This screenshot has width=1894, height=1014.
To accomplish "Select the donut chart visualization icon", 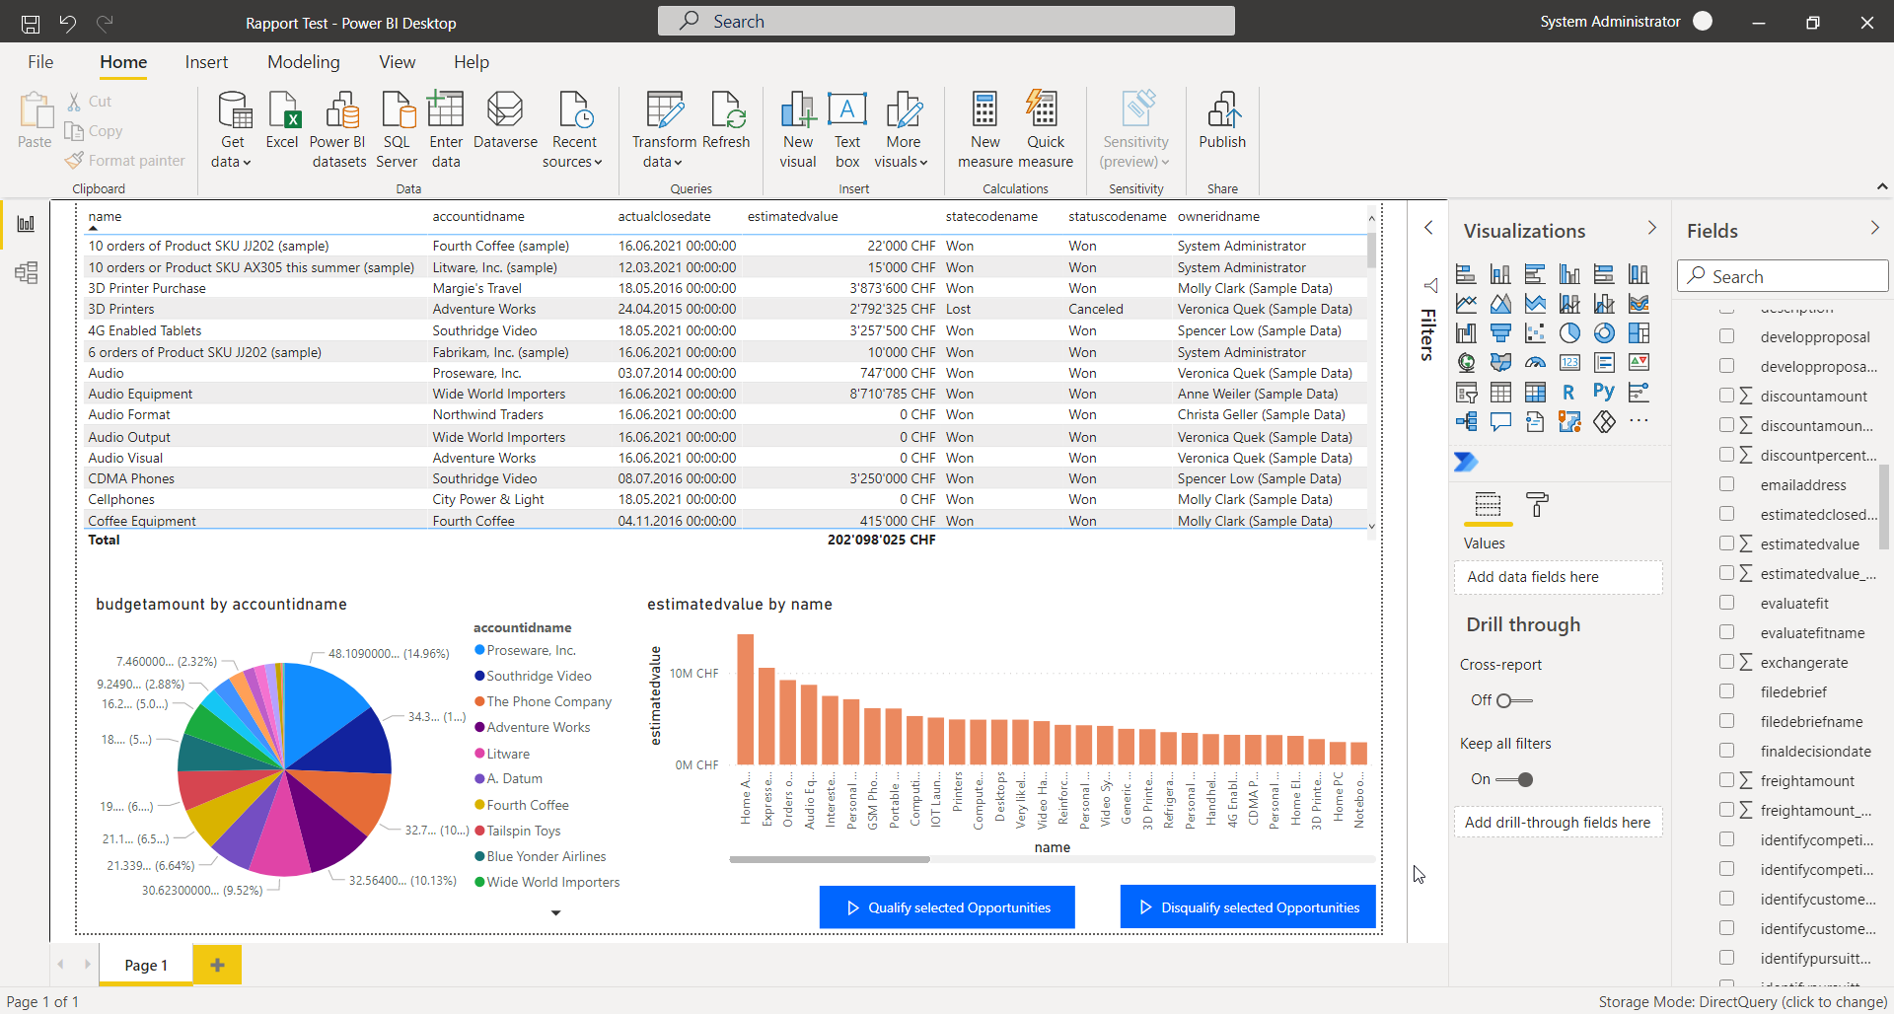I will pos(1604,333).
